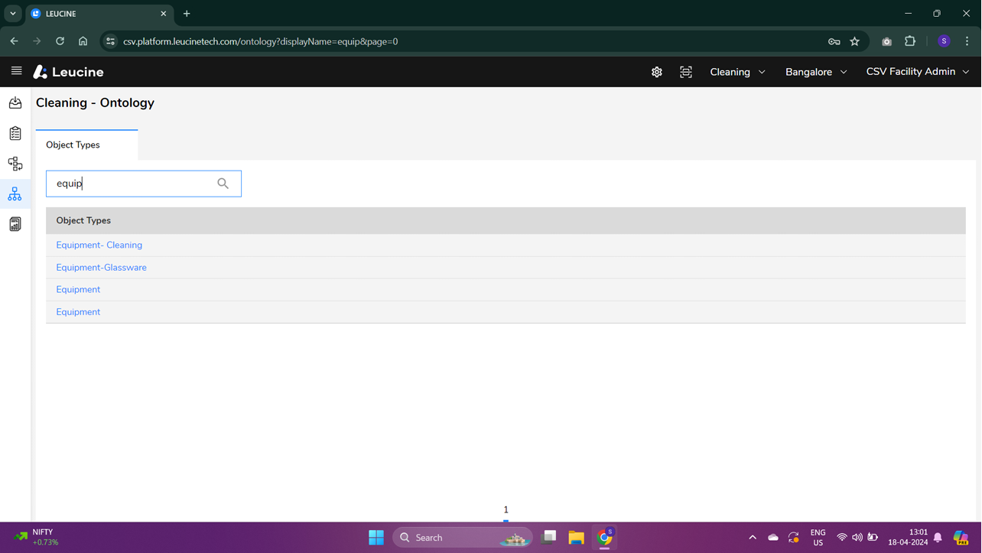Click the Object Types column header
982x553 pixels.
(x=83, y=220)
